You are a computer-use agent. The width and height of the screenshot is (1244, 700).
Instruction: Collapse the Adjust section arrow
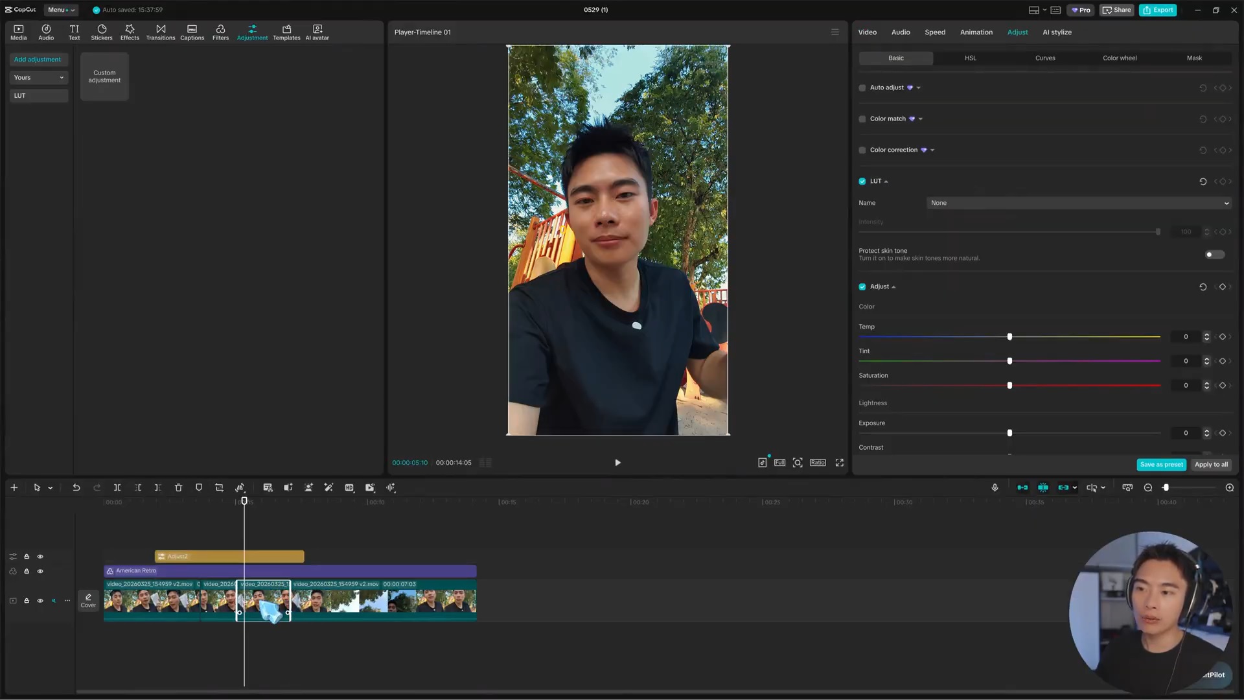click(x=893, y=286)
